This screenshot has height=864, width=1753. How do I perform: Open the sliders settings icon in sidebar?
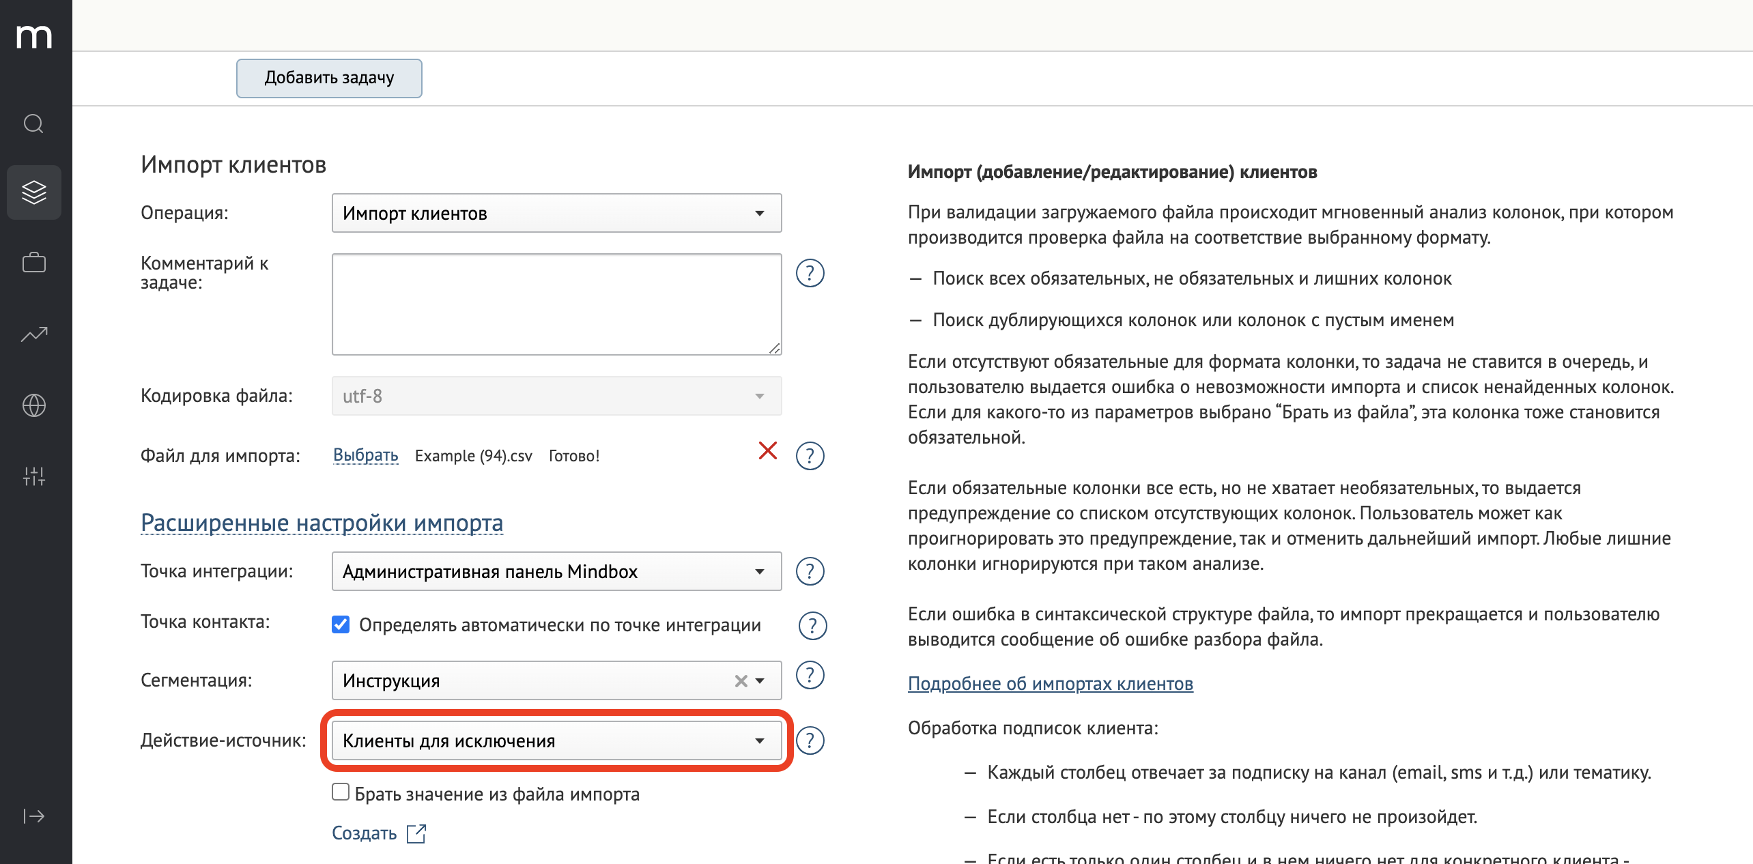click(33, 476)
